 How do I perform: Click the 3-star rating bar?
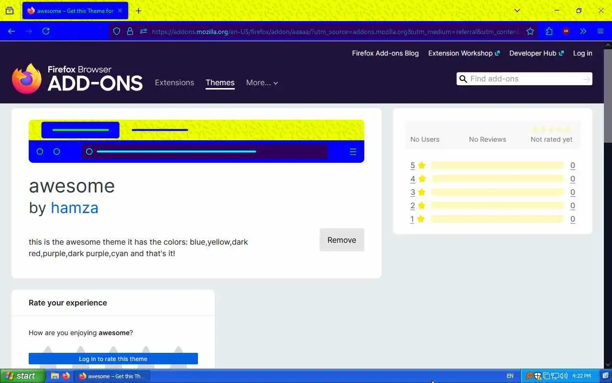[x=497, y=192]
